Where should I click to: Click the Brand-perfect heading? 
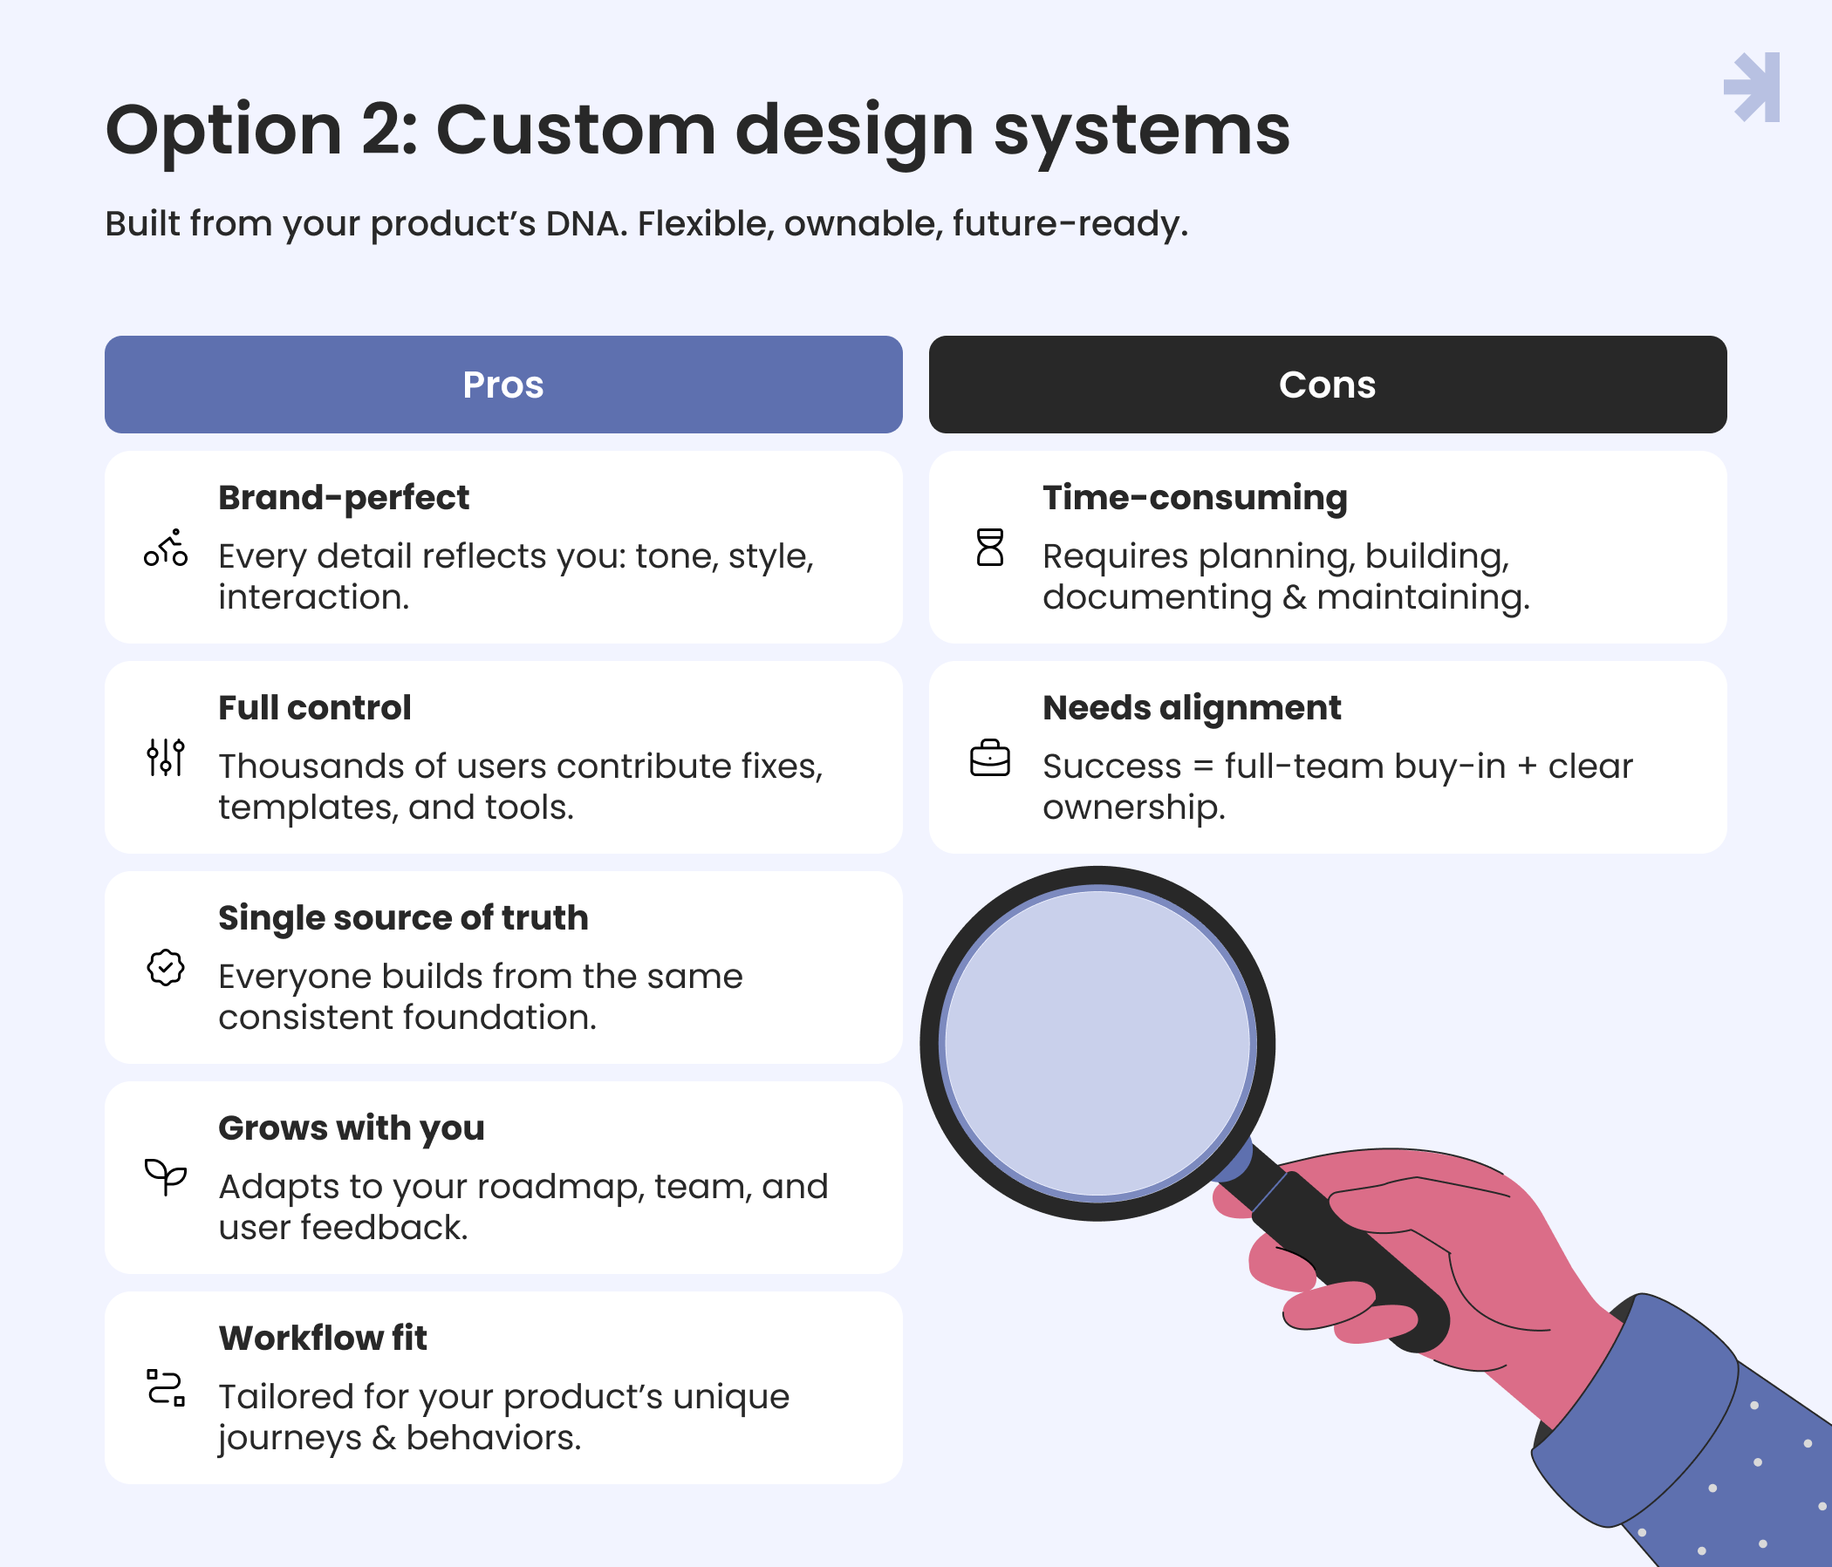point(343,498)
